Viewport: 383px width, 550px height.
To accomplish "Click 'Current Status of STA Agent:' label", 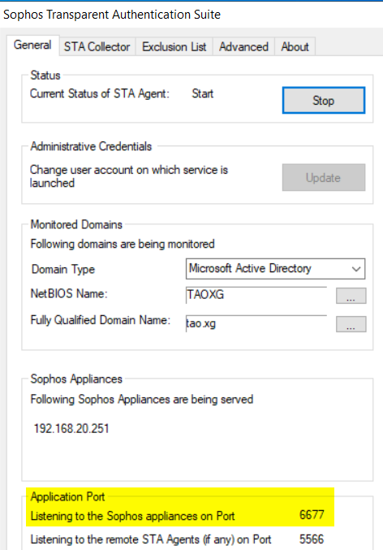I will pyautogui.click(x=100, y=93).
